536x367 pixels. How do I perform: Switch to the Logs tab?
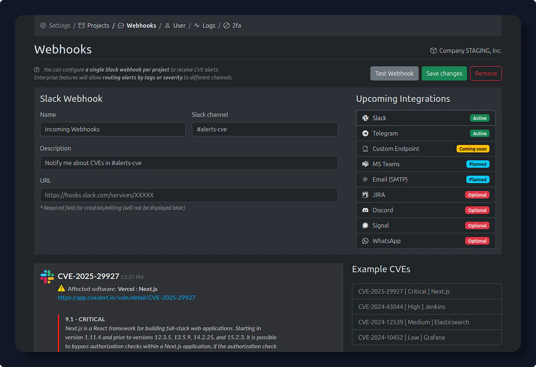205,25
